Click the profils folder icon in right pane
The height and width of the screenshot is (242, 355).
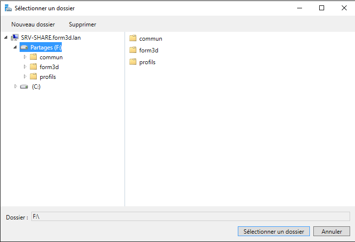point(133,62)
